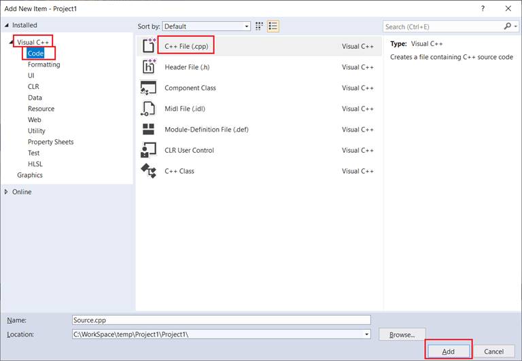Choose the Component Class template icon
The height and width of the screenshot is (361, 522).
tap(148, 88)
